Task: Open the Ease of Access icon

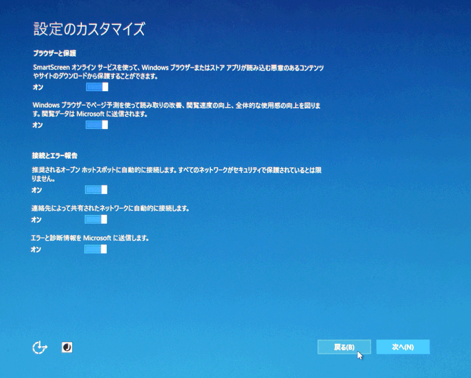Action: point(39,347)
